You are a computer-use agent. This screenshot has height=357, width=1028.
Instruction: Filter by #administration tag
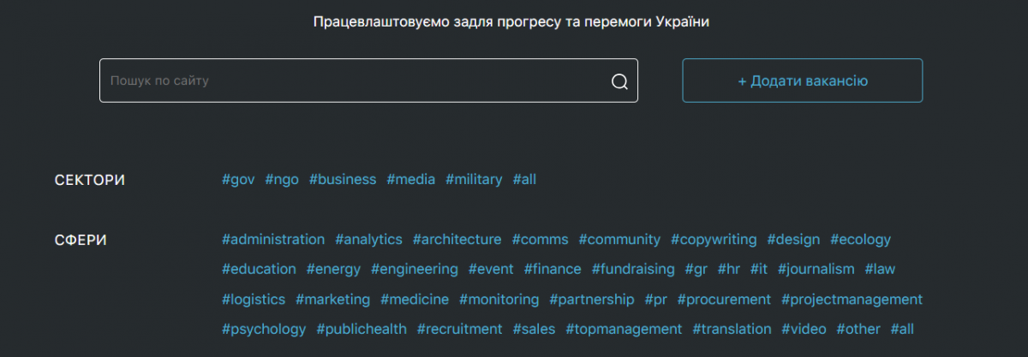(x=273, y=240)
